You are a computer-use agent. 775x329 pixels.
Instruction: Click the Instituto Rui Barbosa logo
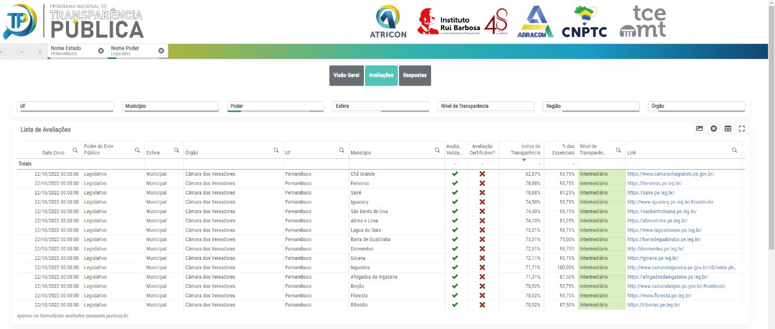coord(463,22)
